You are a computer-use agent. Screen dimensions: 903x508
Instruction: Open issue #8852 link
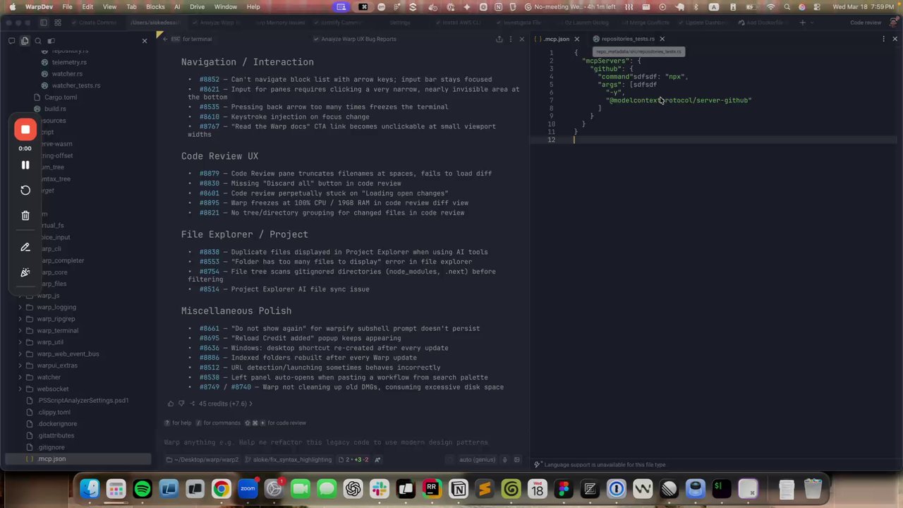tap(210, 79)
